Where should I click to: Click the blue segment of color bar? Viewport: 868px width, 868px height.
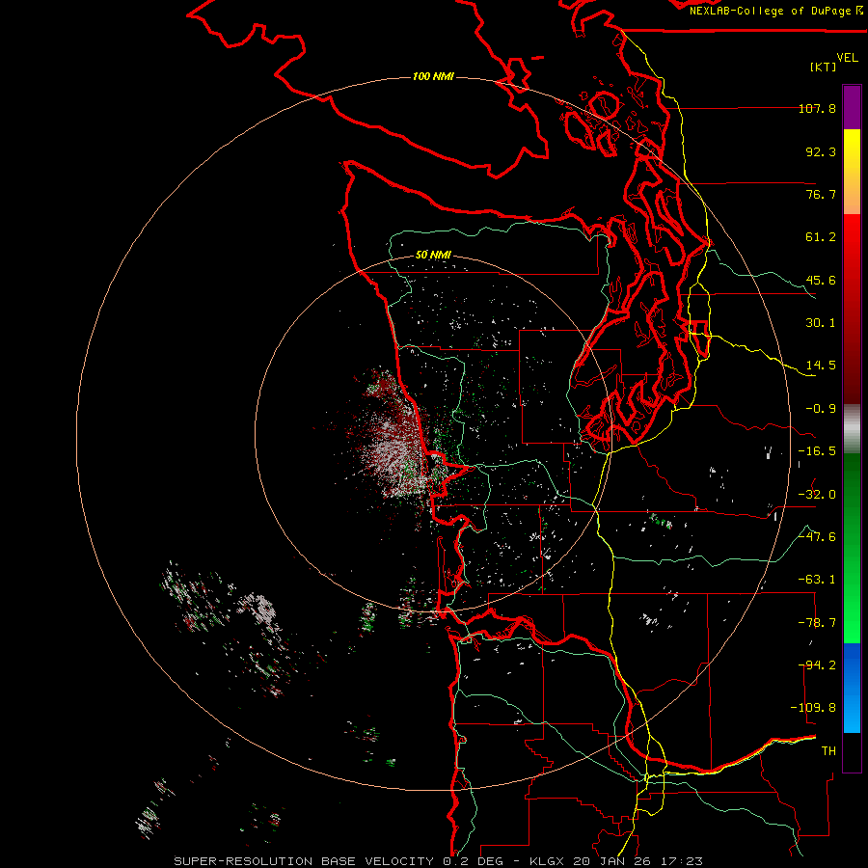click(x=852, y=688)
